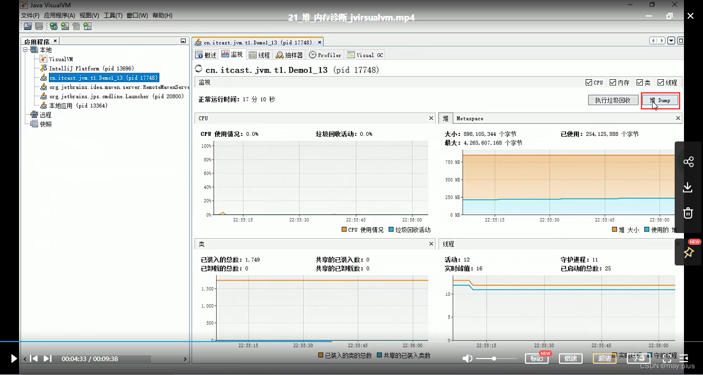Click the VisualVM application icon in tree
Viewport: 703px width, 375px height.
tap(44, 59)
